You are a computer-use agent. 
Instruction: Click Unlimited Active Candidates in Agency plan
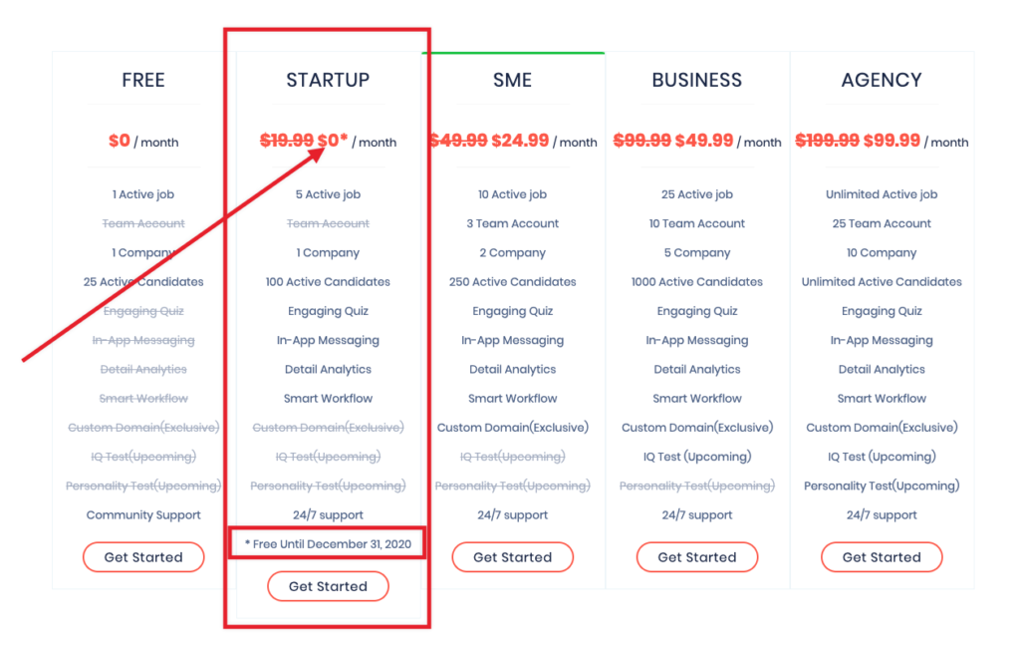882,282
